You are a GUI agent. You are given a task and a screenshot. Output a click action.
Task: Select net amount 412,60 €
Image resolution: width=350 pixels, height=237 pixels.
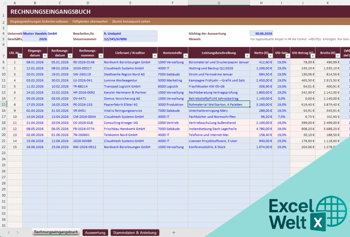[x=261, y=62]
